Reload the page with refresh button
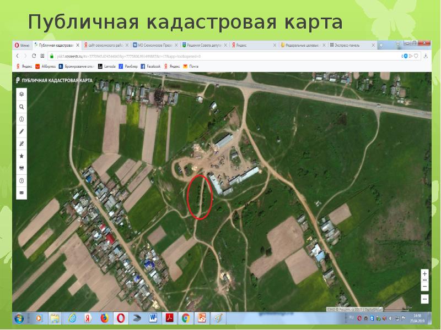441x330 pixels. pos(35,56)
